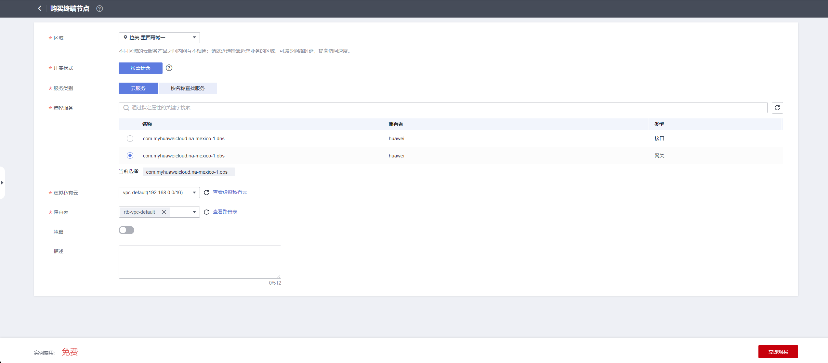Refresh the route table list
Image resolution: width=828 pixels, height=363 pixels.
click(206, 212)
